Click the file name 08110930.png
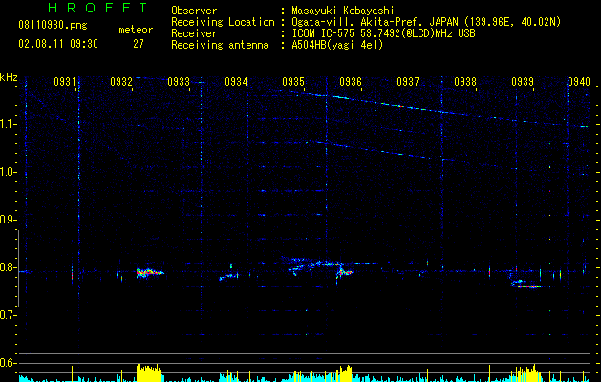The width and height of the screenshot is (601, 382). click(53, 26)
